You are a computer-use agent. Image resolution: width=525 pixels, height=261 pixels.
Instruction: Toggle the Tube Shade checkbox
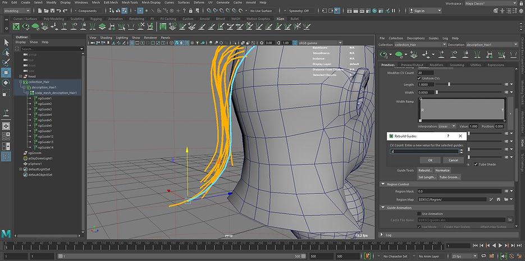click(x=476, y=164)
